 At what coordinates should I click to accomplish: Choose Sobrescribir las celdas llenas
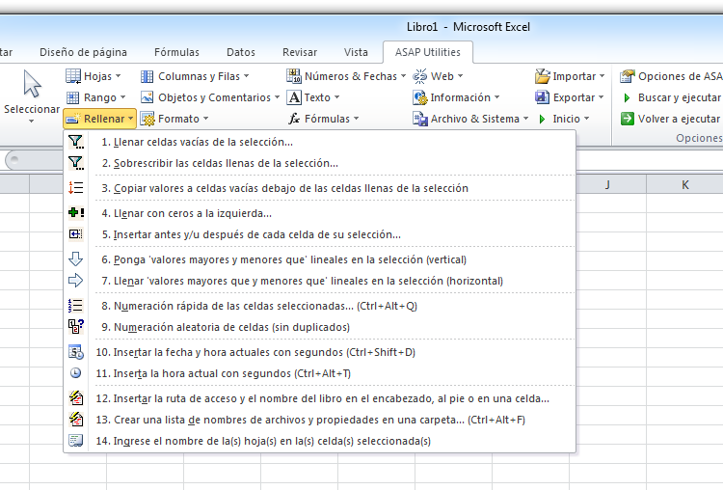coord(319,163)
